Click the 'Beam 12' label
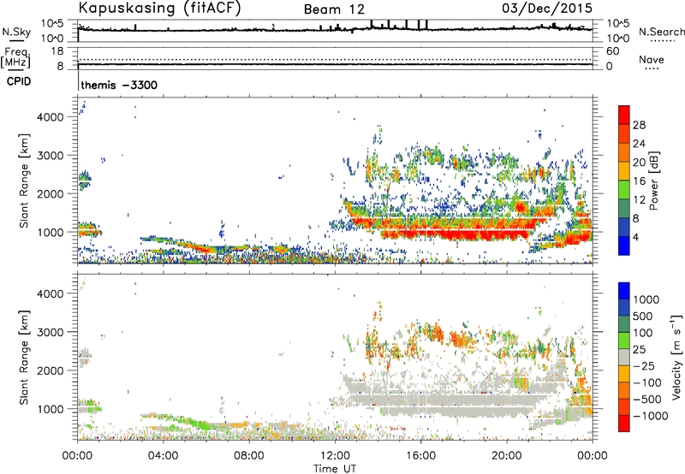This screenshot has width=685, height=474. point(334,9)
